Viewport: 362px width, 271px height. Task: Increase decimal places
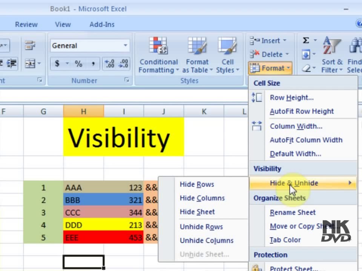pos(109,64)
